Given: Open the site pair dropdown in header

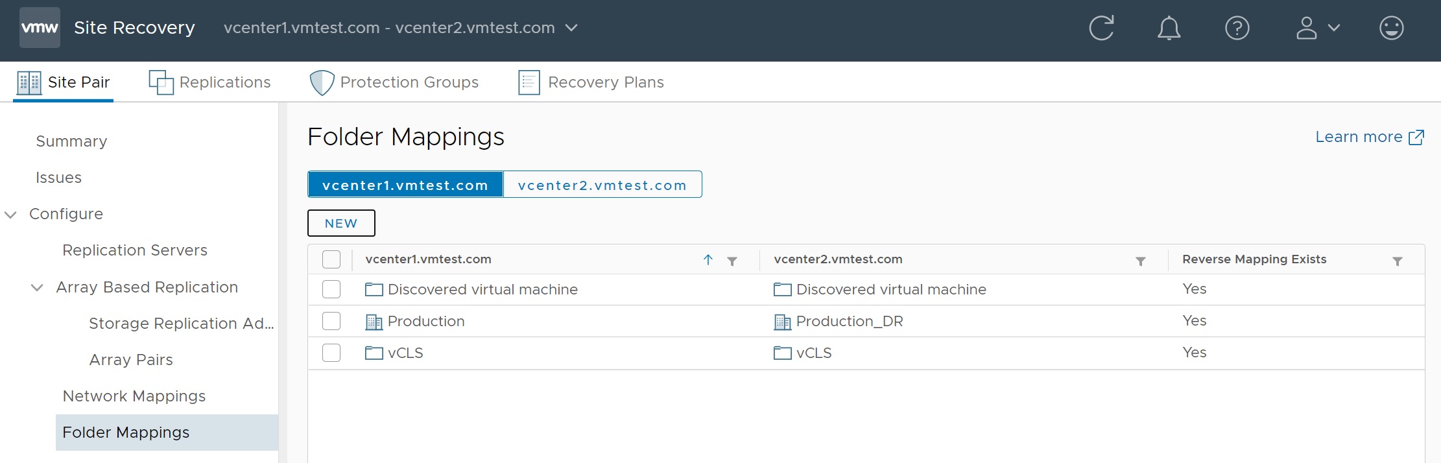Looking at the screenshot, I should coord(571,28).
